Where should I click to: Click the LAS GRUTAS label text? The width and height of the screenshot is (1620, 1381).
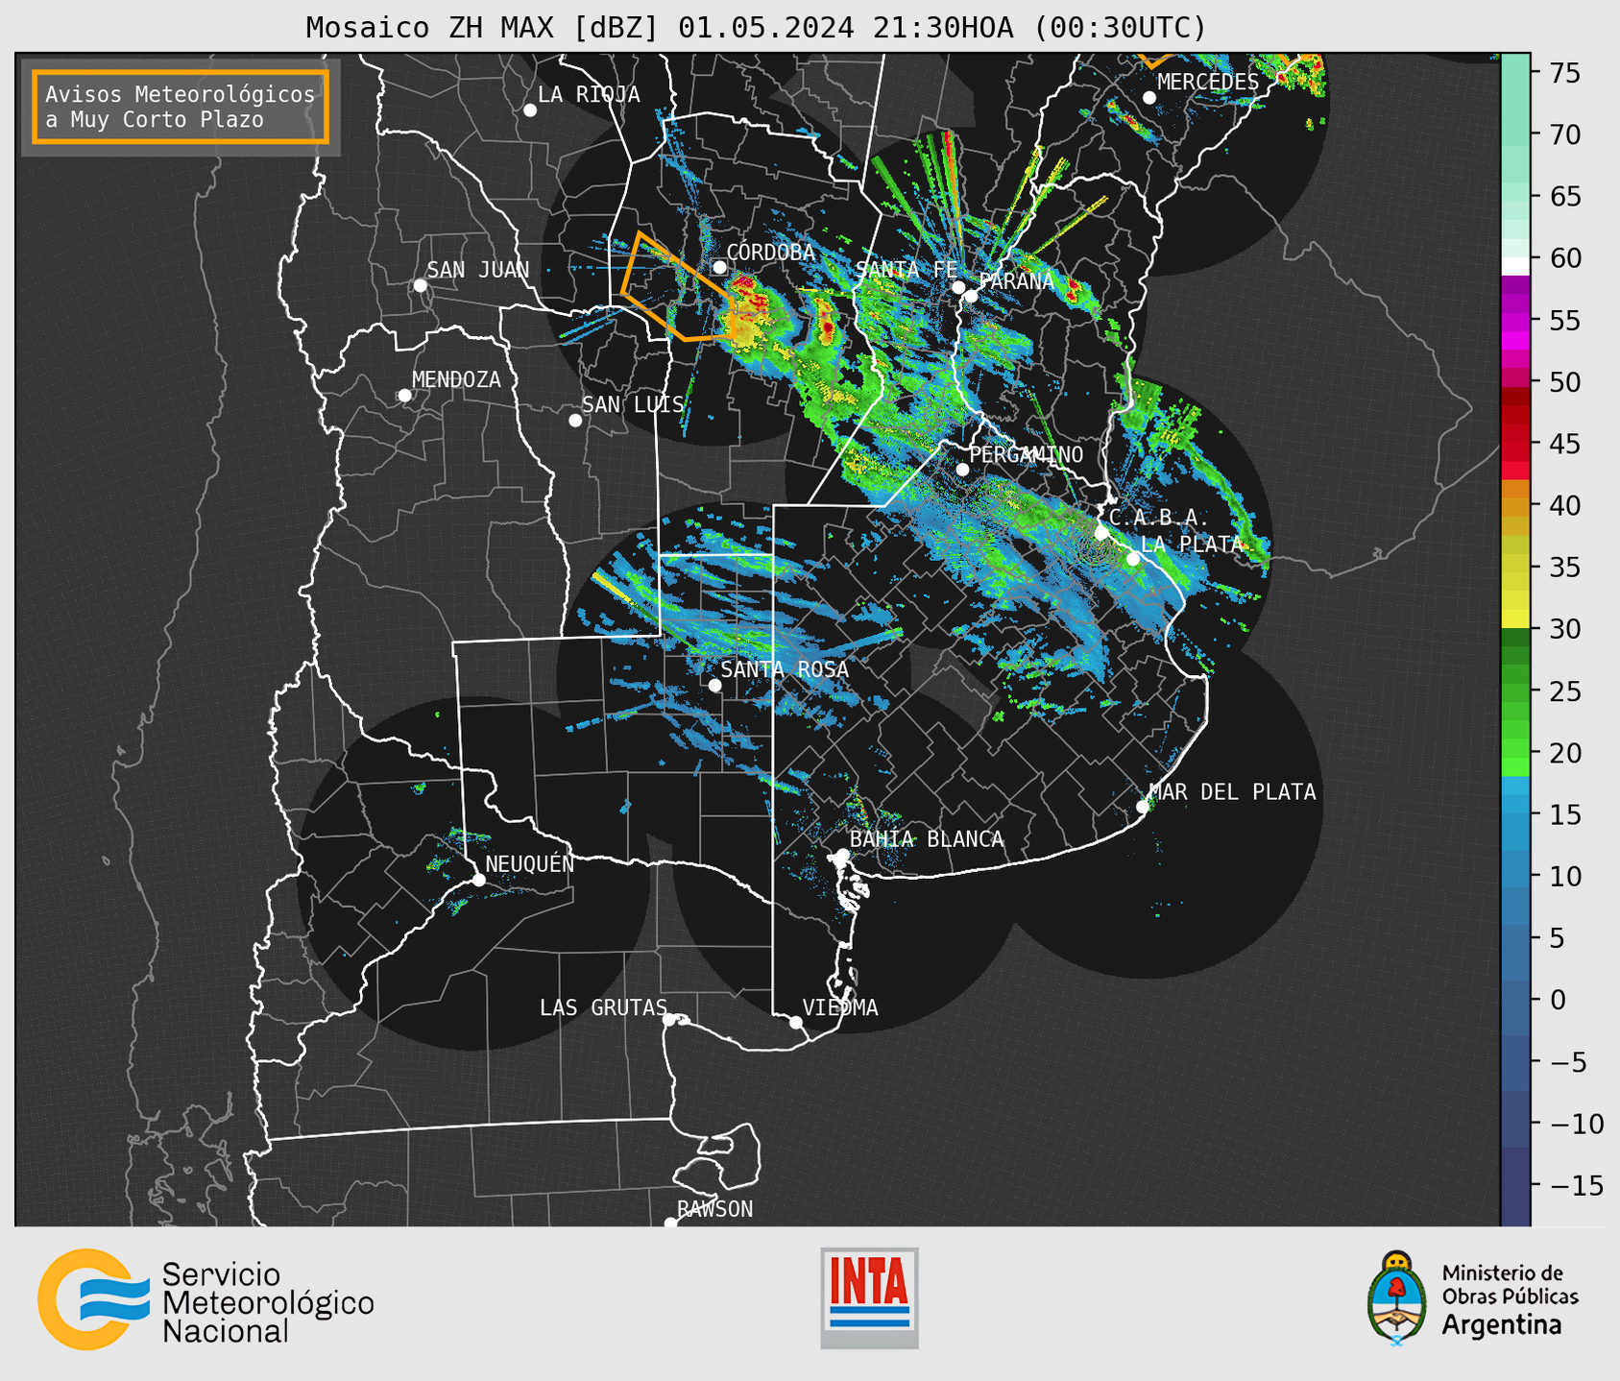[x=603, y=1007]
